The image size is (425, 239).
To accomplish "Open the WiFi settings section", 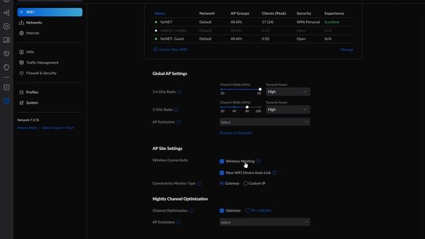I will 50,12.
